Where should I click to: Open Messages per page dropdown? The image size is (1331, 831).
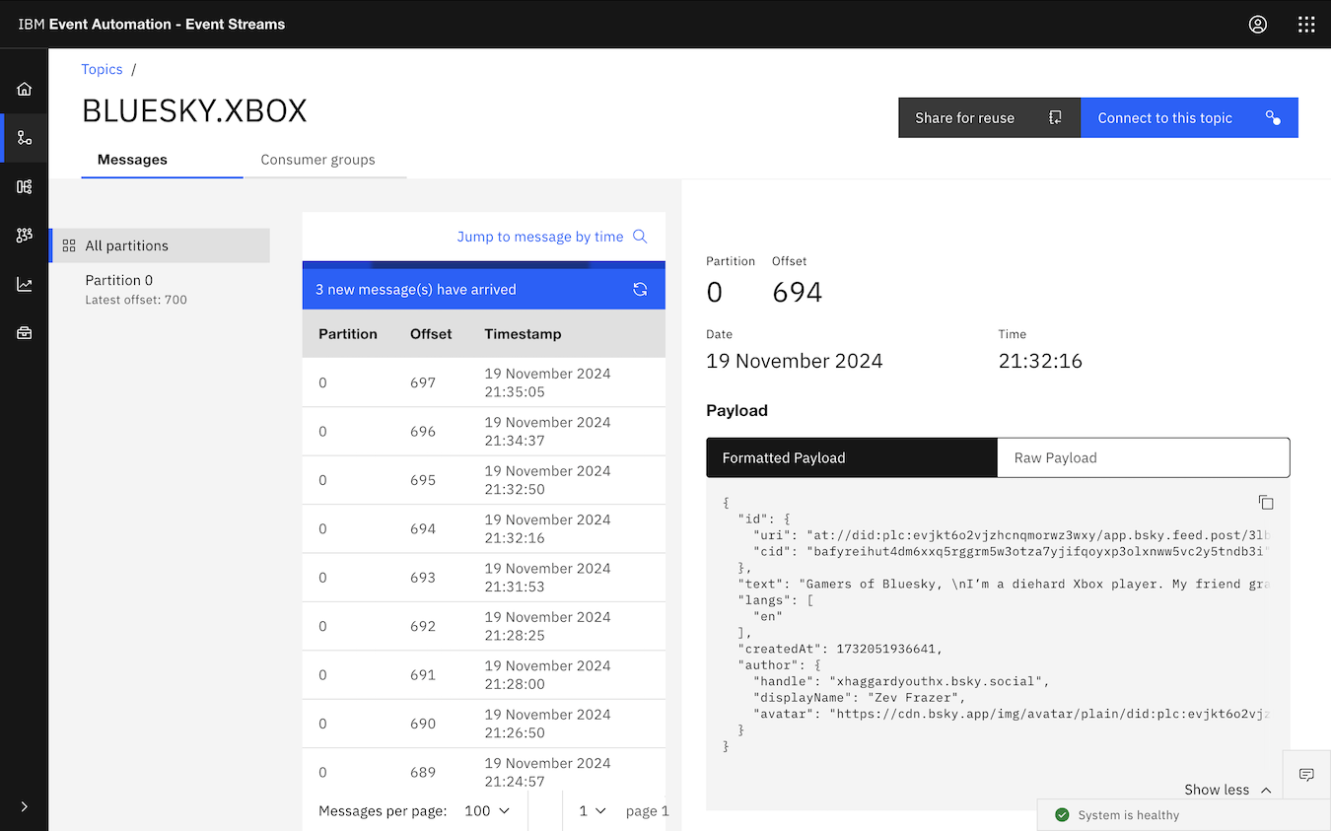487,810
